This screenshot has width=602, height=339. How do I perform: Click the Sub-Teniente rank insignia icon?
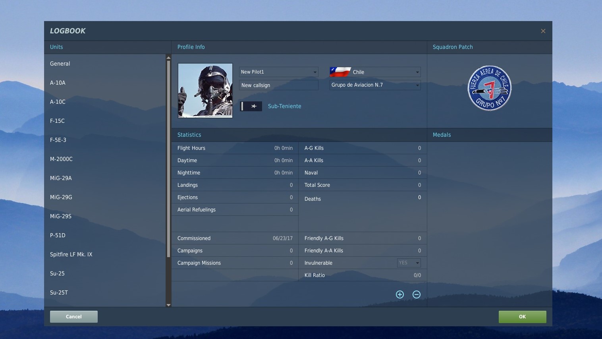251,107
